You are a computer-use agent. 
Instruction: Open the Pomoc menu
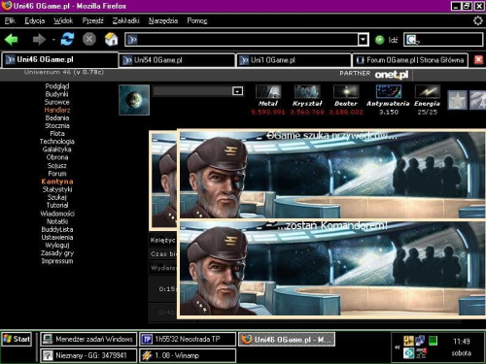[197, 20]
